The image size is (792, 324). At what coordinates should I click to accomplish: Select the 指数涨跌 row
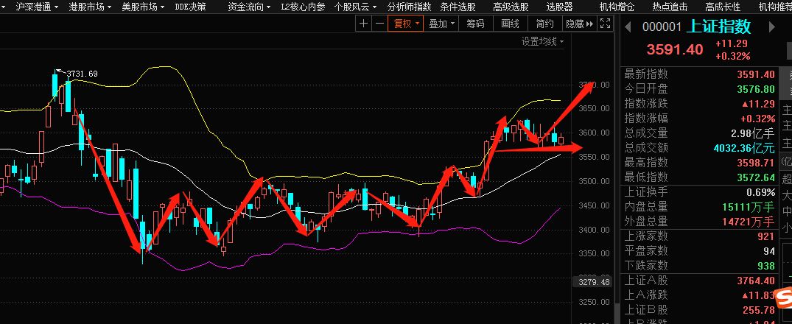700,104
